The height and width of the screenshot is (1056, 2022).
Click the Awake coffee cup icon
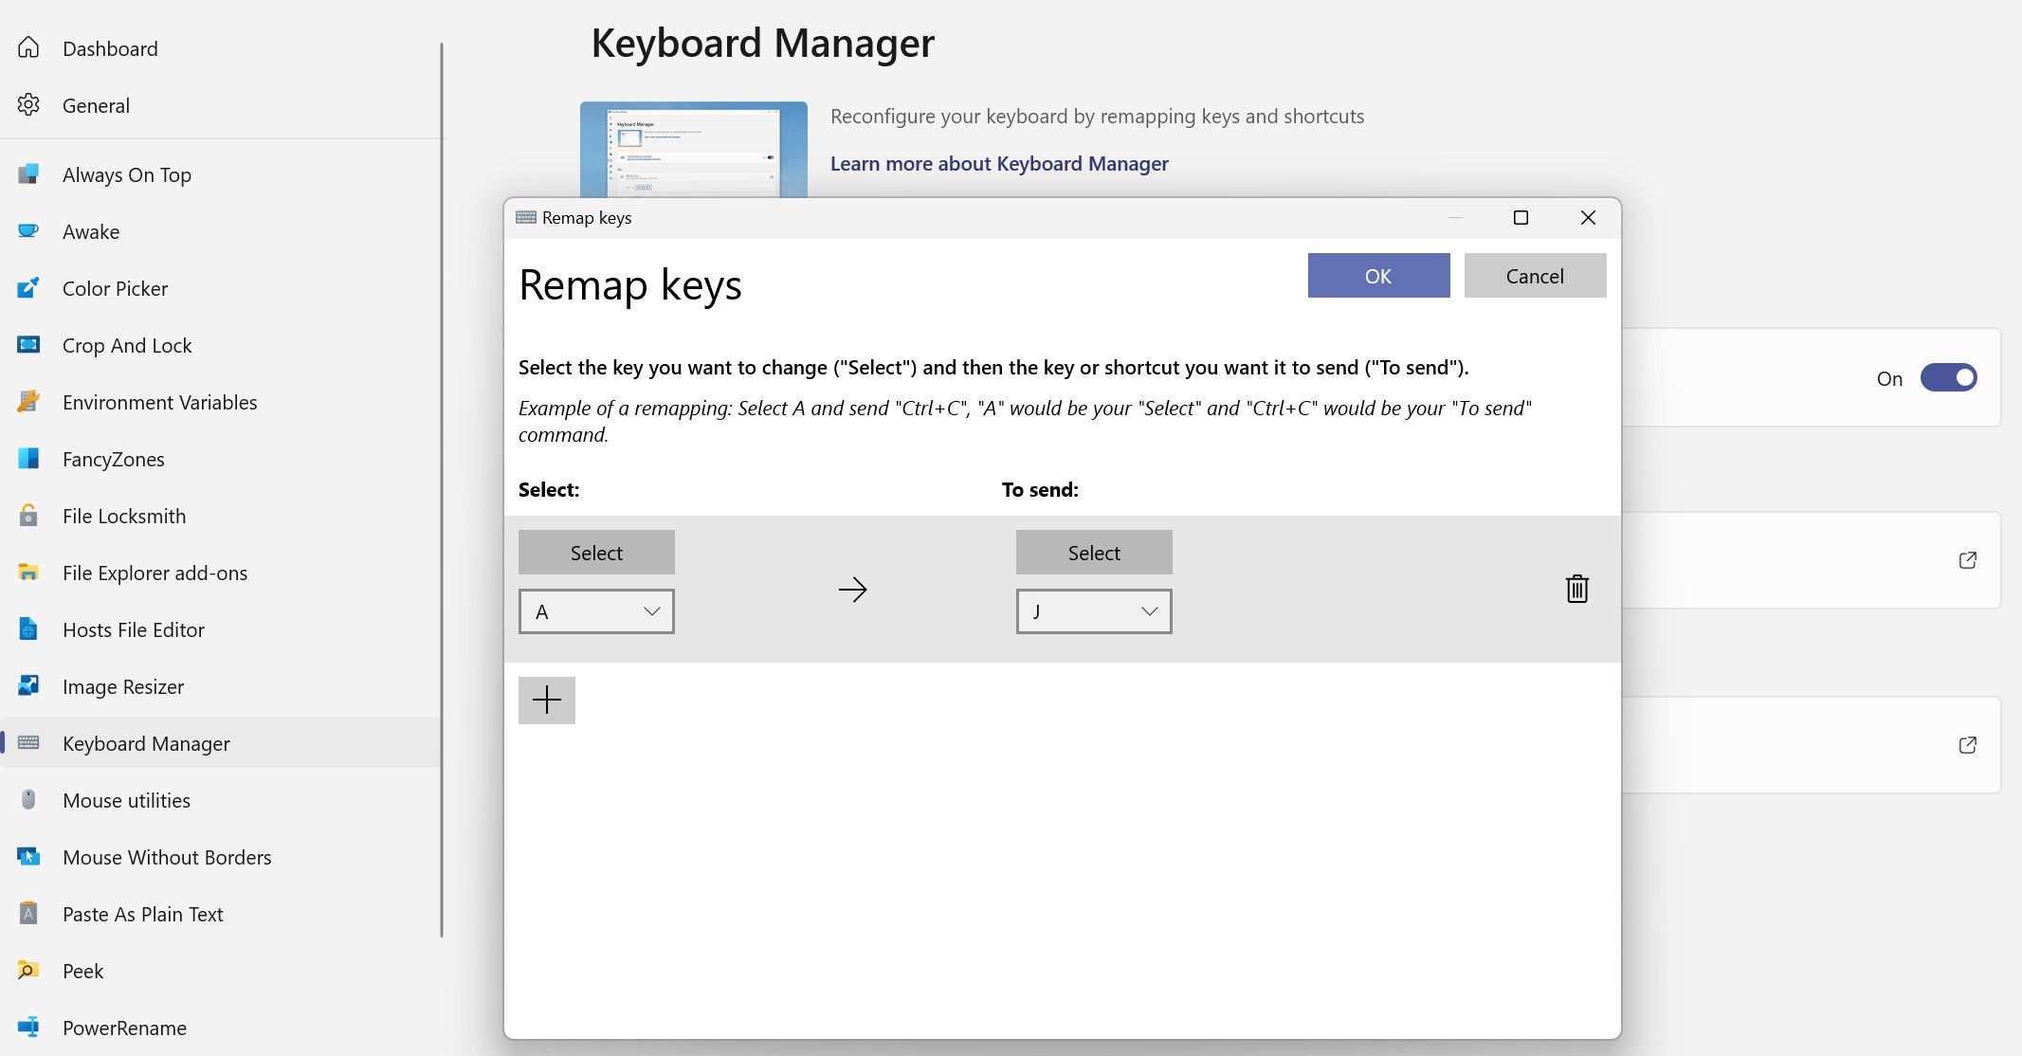click(x=28, y=231)
